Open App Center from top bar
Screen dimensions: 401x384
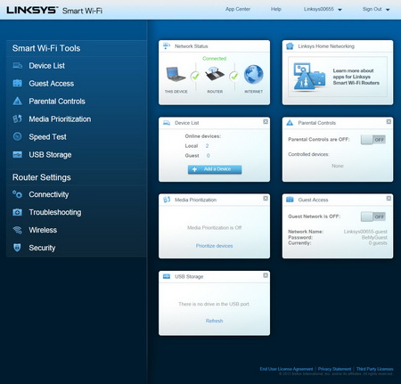[238, 9]
